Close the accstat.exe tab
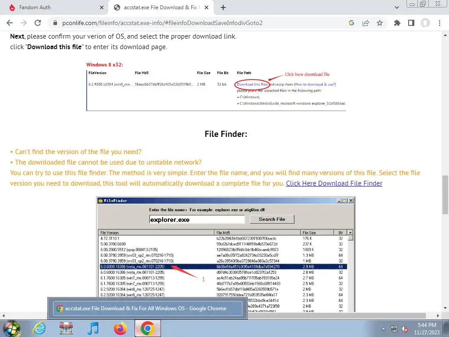This screenshot has width=449, height=337. click(207, 8)
